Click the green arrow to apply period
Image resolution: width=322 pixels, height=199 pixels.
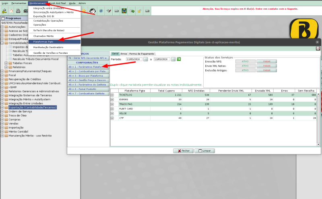pos(179,59)
